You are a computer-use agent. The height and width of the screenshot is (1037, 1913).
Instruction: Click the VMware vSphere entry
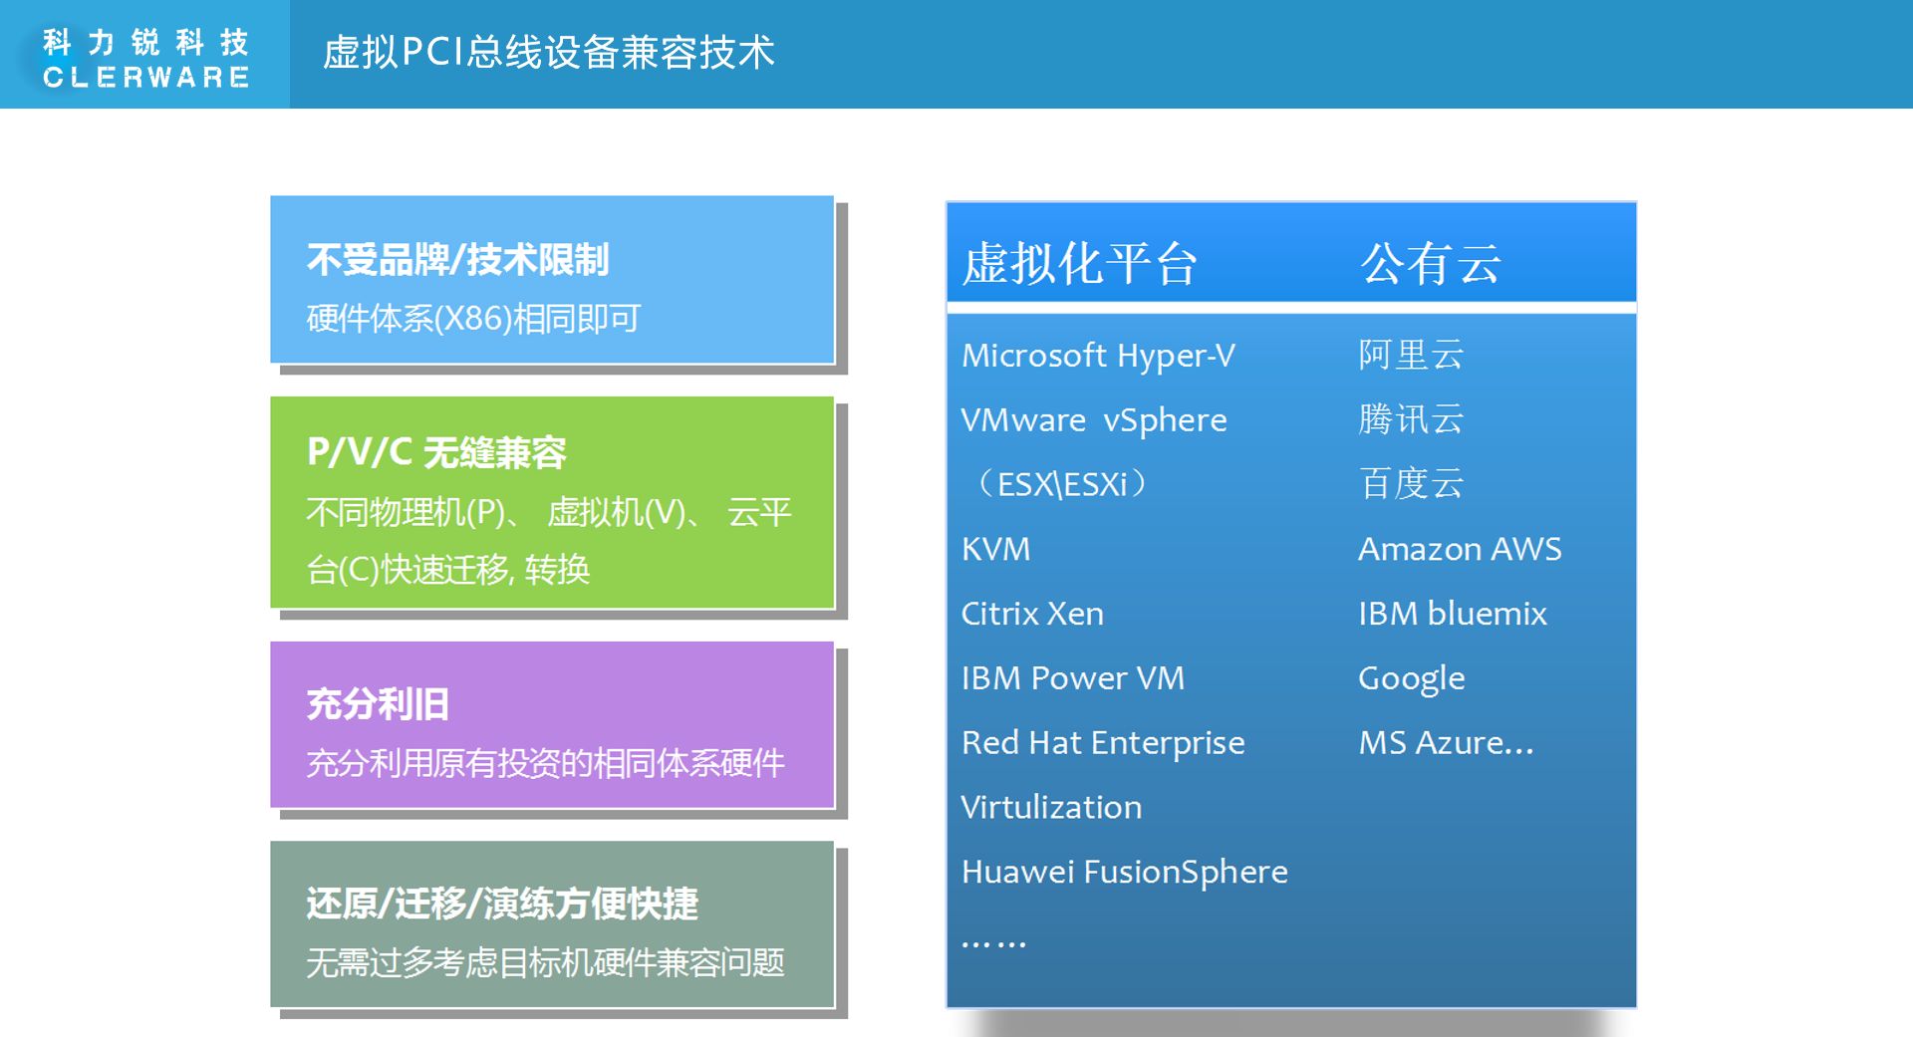pos(1093,420)
